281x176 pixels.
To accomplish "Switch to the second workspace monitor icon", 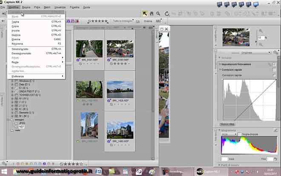I will 227,4.
